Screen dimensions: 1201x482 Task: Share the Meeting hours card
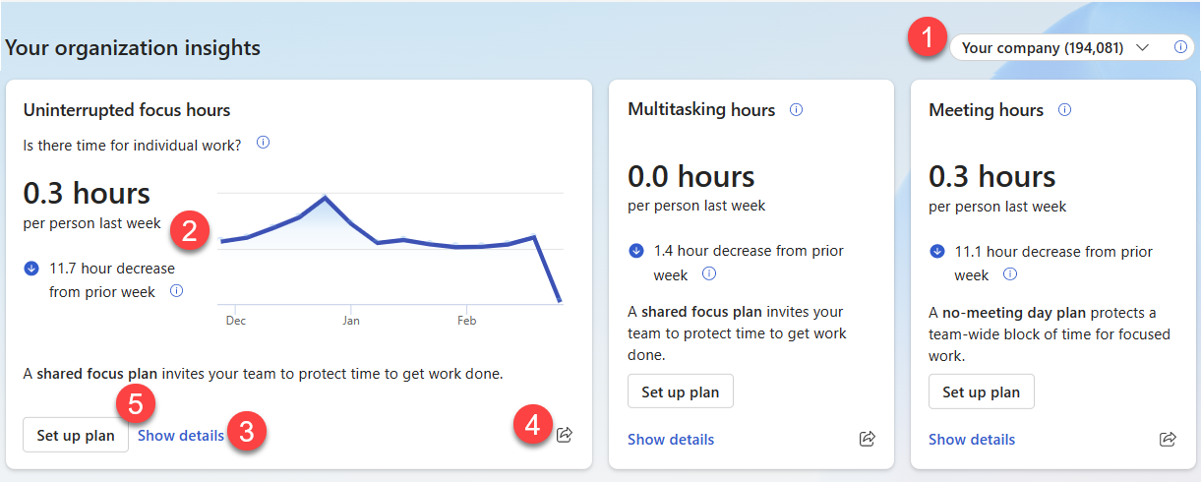(x=1168, y=439)
